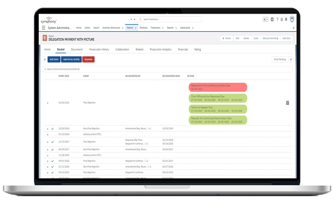Open the calendar icon on Final Rejection row
This screenshot has height=207, width=334.
[287, 102]
